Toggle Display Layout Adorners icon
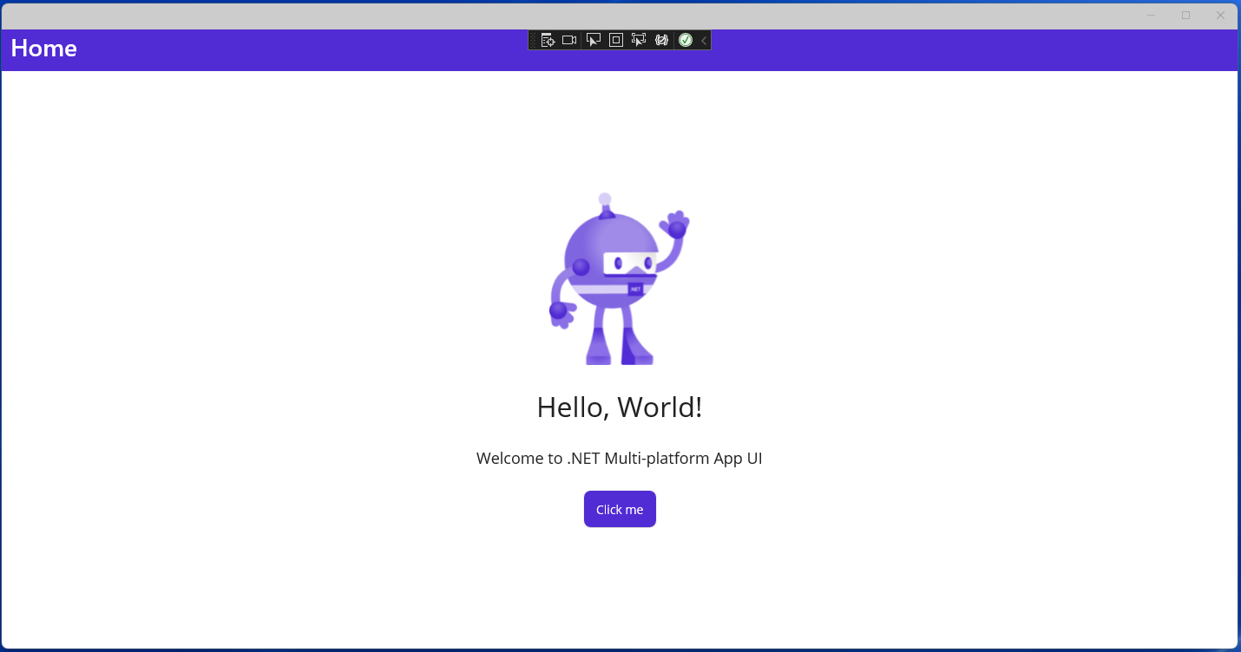Screen dimensions: 1241x652 (x=616, y=40)
